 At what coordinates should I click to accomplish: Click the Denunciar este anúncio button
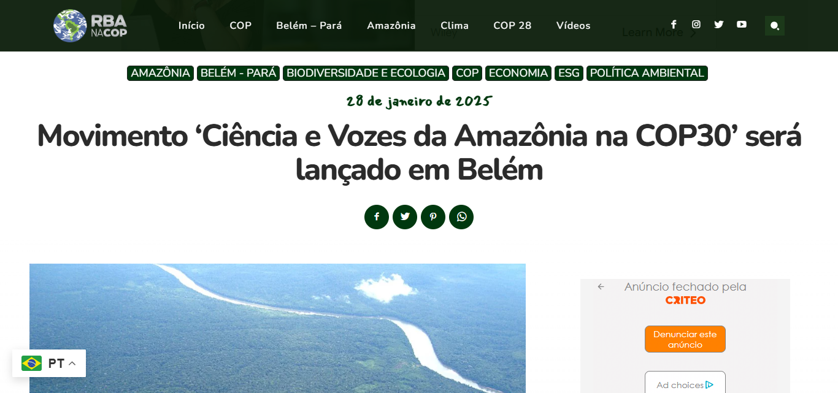pos(685,339)
